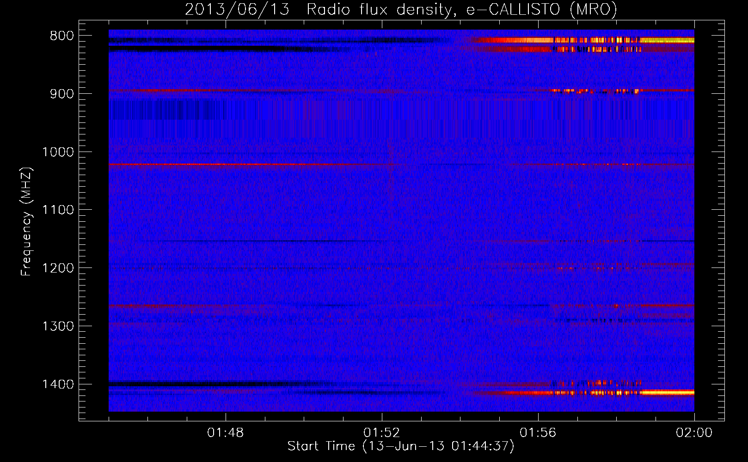Click the 1100 frequency tick label
Image resolution: width=748 pixels, height=462 pixels.
[x=58, y=210]
